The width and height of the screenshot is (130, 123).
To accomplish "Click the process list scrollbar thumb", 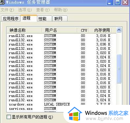I will coord(119,69).
